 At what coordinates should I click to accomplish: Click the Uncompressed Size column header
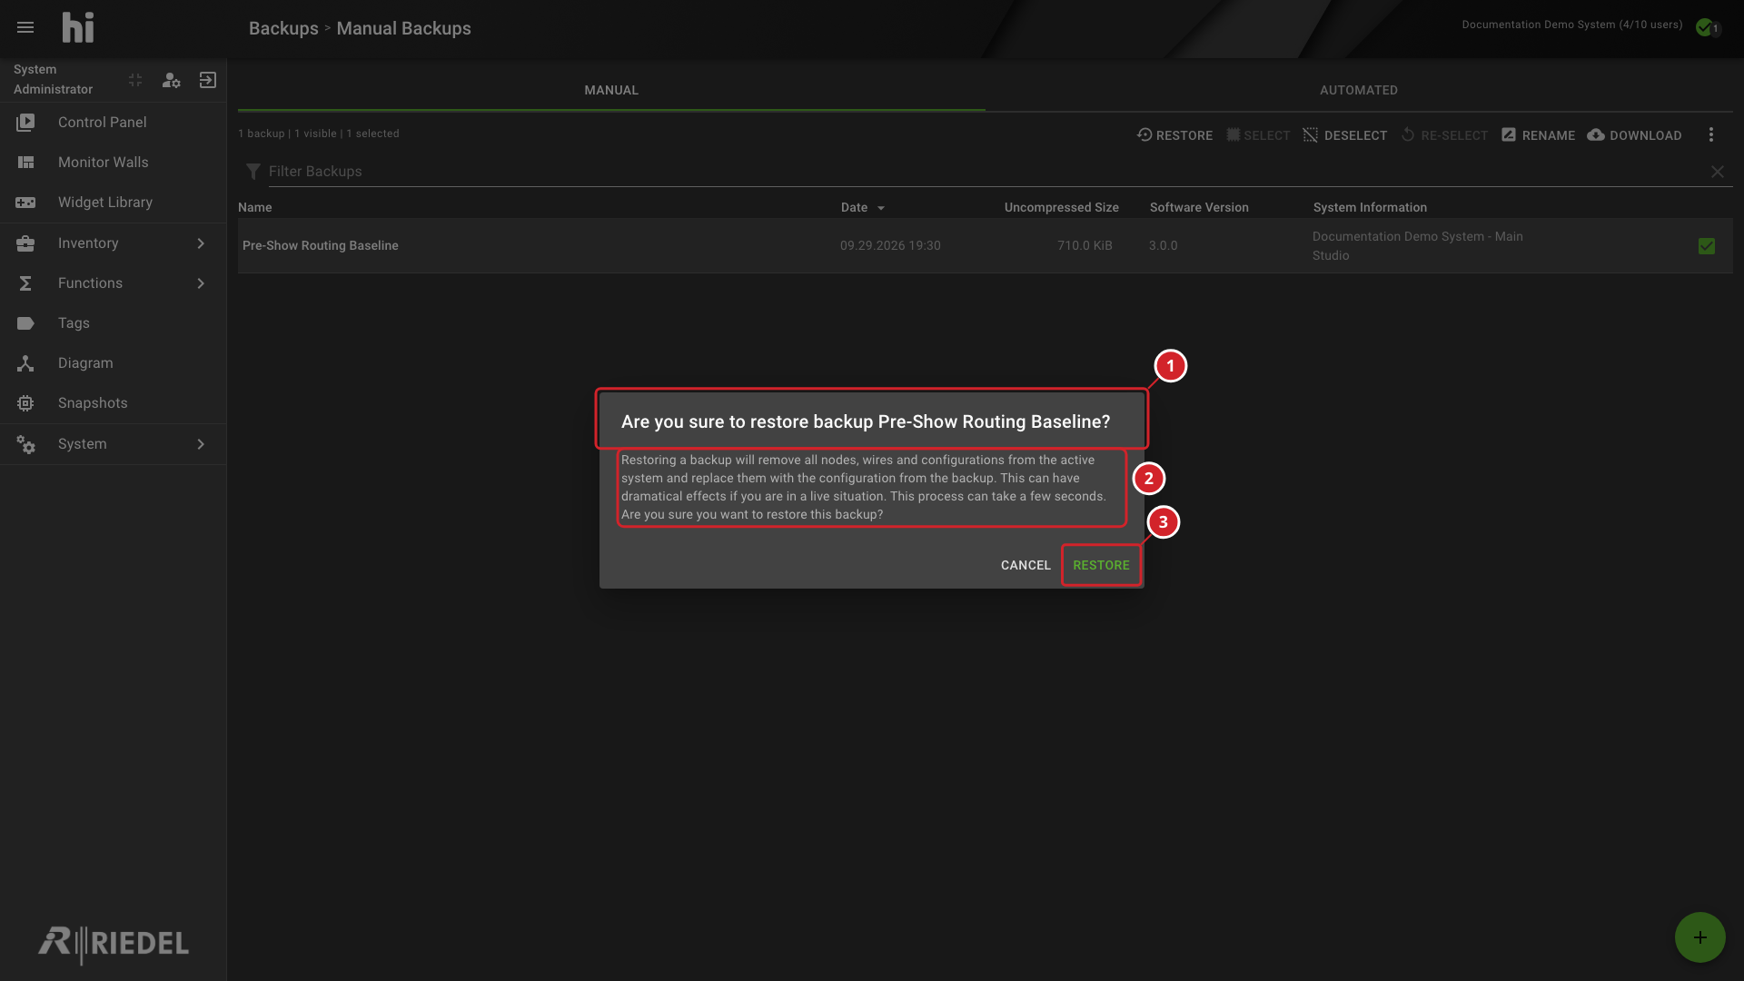tap(1061, 207)
